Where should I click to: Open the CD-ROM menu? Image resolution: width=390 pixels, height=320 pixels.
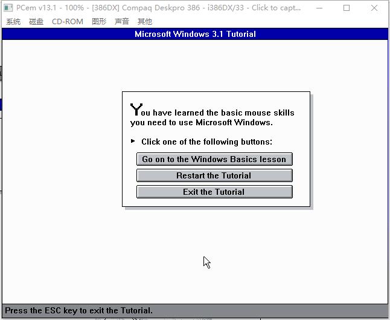point(68,22)
